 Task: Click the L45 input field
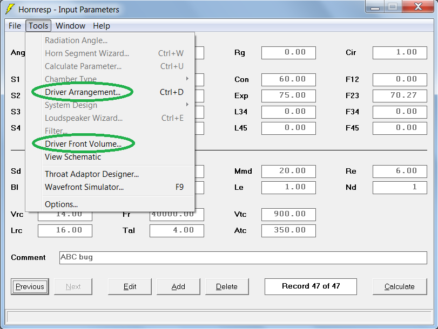click(288, 128)
